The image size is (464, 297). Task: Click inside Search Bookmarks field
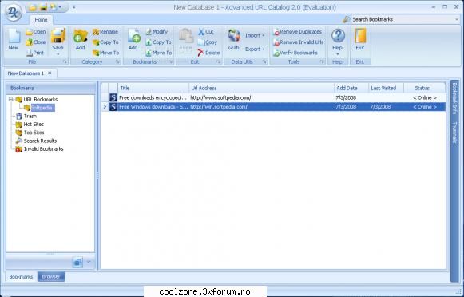[x=403, y=19]
